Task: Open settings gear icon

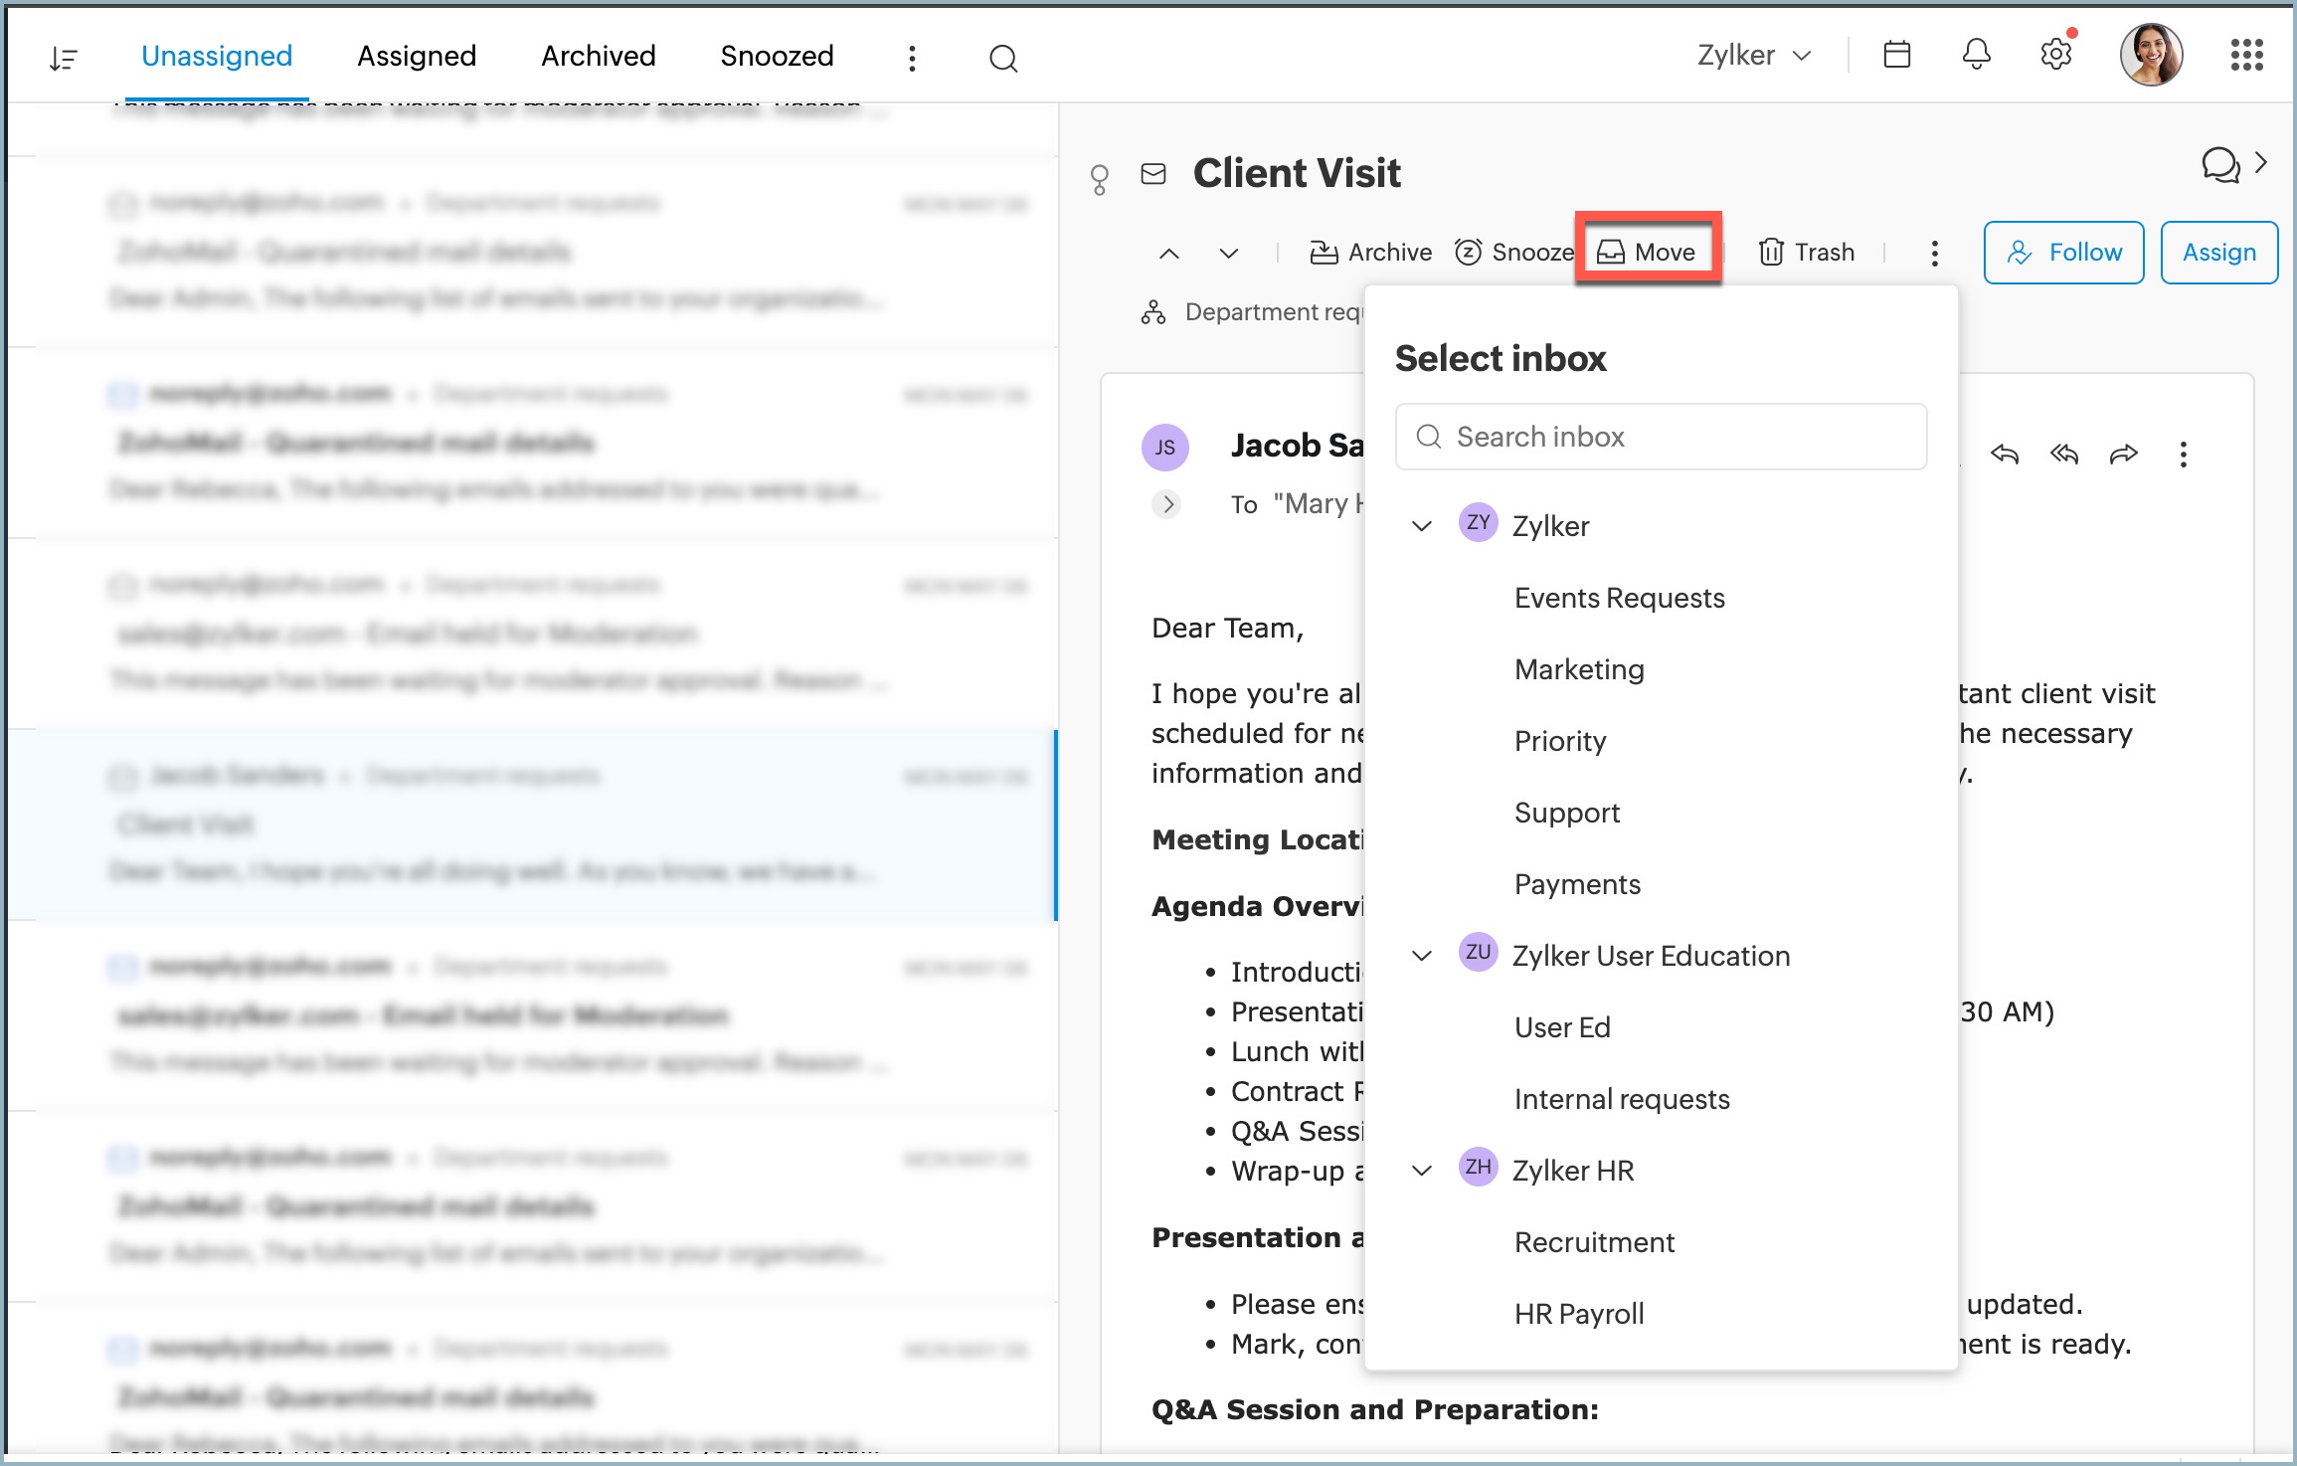Action: coord(2055,55)
